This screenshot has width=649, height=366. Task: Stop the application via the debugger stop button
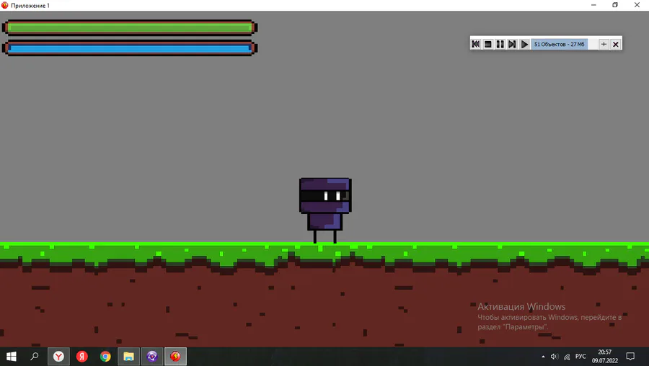[x=488, y=44]
